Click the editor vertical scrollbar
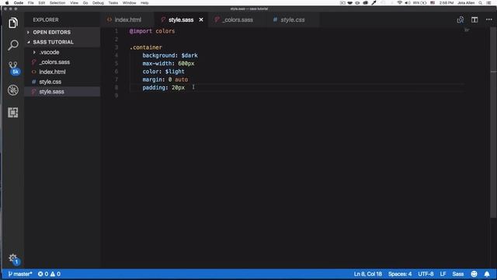 (x=493, y=123)
